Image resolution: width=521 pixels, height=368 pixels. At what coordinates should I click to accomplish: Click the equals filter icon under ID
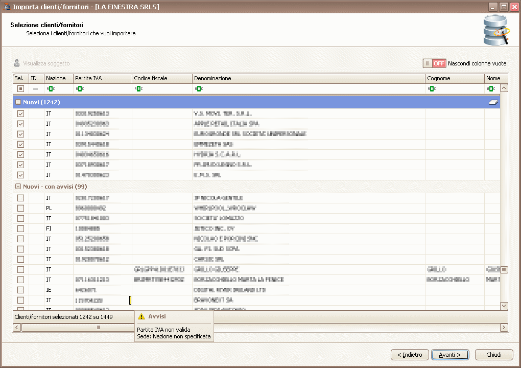(x=35, y=88)
